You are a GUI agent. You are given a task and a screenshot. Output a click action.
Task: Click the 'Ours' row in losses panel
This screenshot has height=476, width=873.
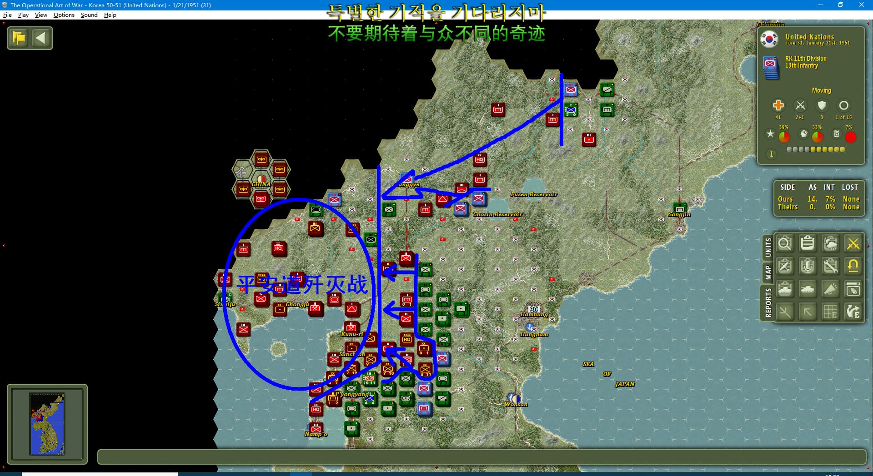[x=818, y=199]
